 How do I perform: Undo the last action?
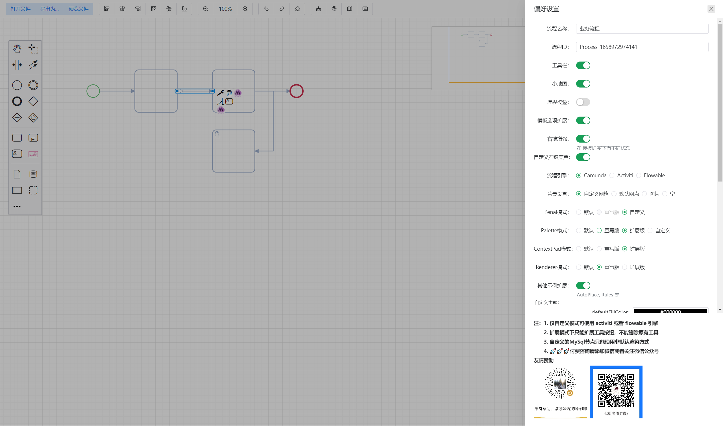(266, 9)
